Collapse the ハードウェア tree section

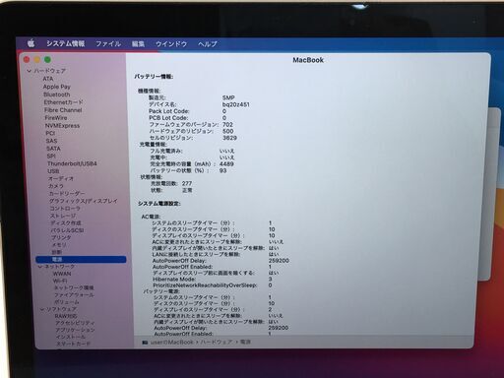30,71
